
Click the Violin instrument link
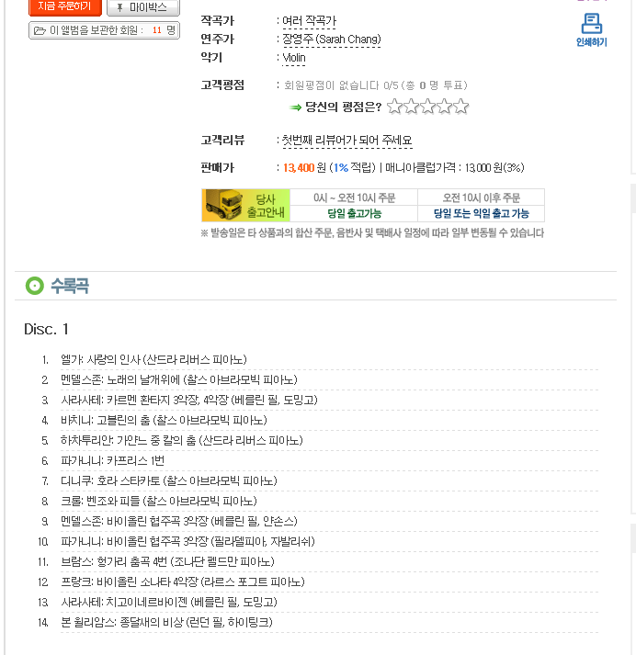294,58
